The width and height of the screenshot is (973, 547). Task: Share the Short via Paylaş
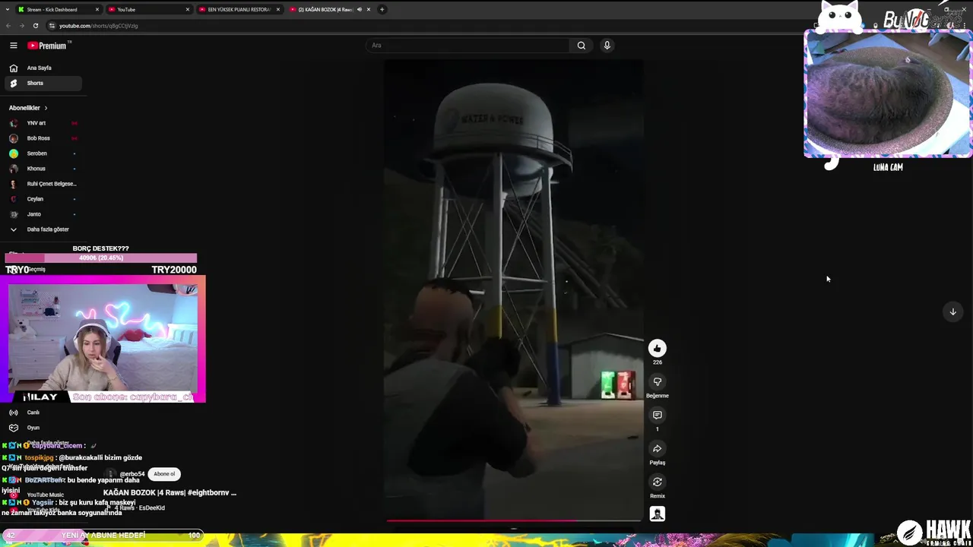[x=658, y=448]
